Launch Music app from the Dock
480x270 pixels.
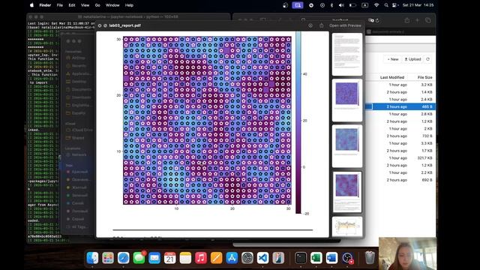pyautogui.click(x=201, y=258)
